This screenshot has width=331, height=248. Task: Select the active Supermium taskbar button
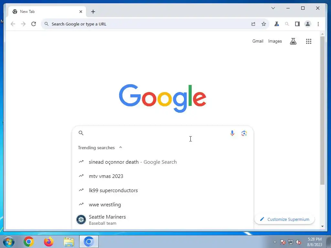pos(89,242)
